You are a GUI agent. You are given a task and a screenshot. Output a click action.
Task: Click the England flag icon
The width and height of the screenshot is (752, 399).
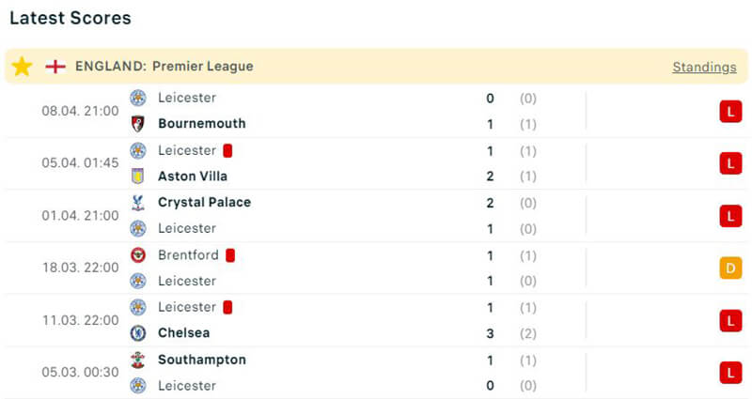pos(55,67)
